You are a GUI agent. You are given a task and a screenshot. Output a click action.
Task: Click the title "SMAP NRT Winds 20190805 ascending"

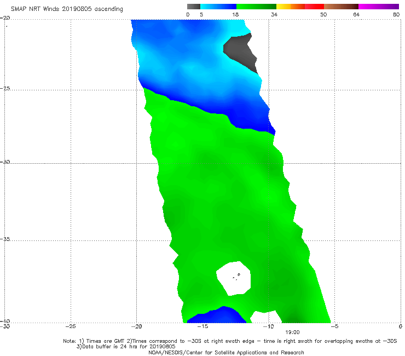67,9
